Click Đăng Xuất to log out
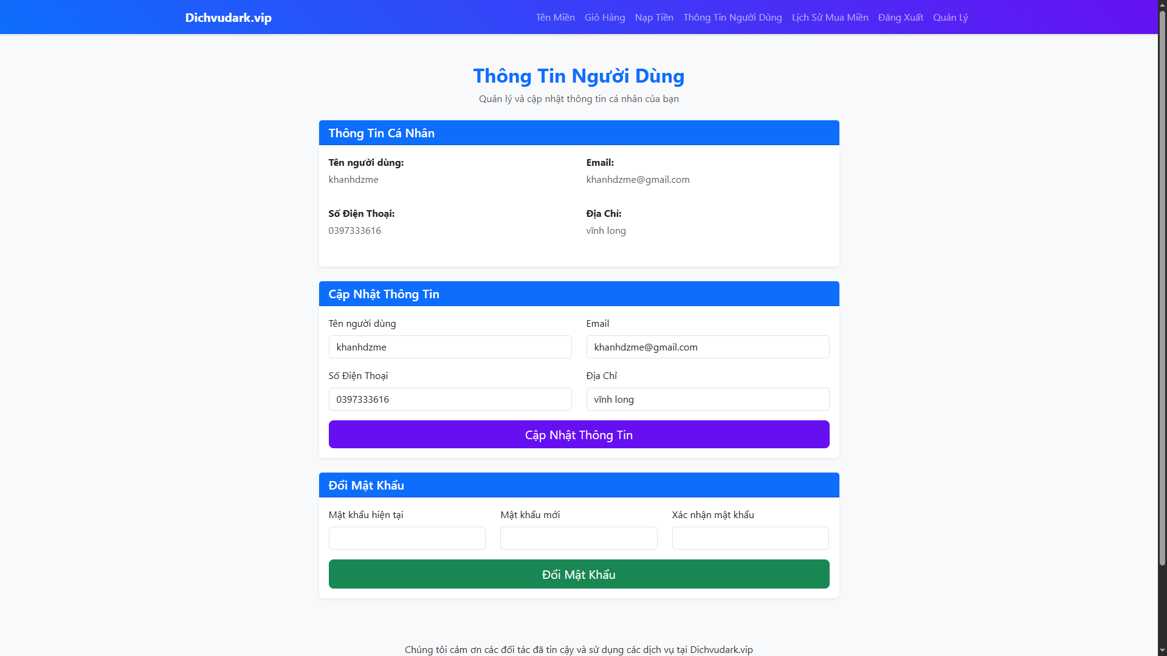The height and width of the screenshot is (656, 1167). [900, 18]
